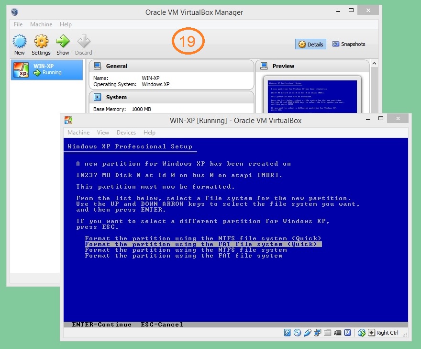Click the video capture camera status icon
The width and height of the screenshot is (421, 349).
[338, 333]
